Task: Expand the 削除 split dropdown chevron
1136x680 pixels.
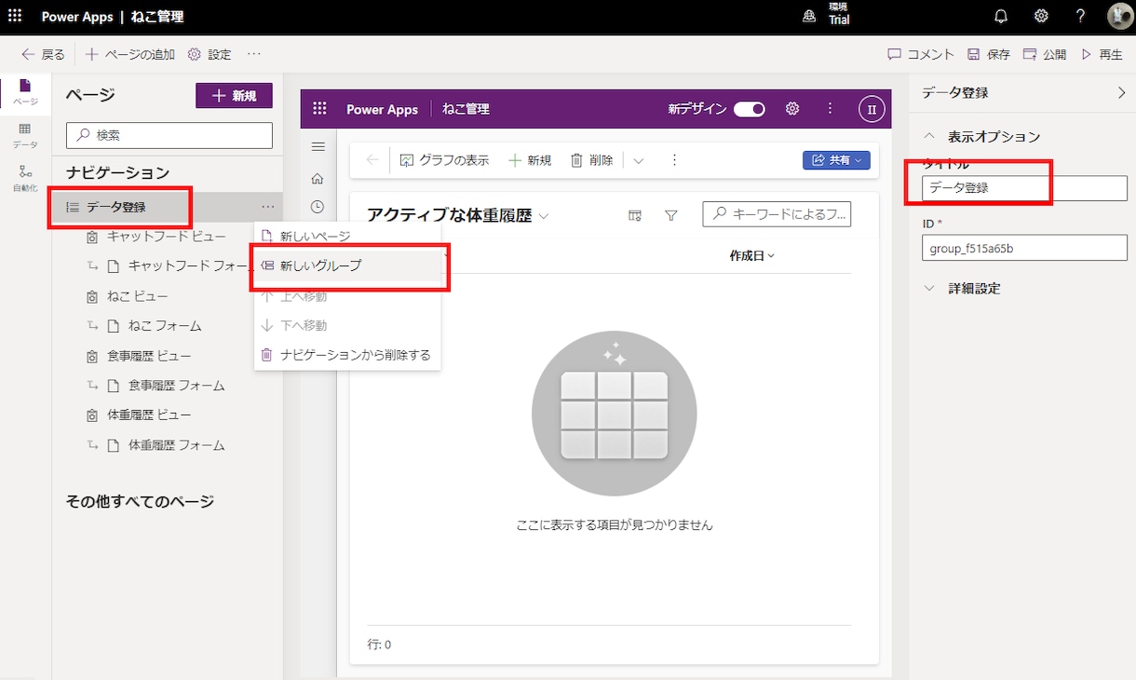Action: (639, 160)
